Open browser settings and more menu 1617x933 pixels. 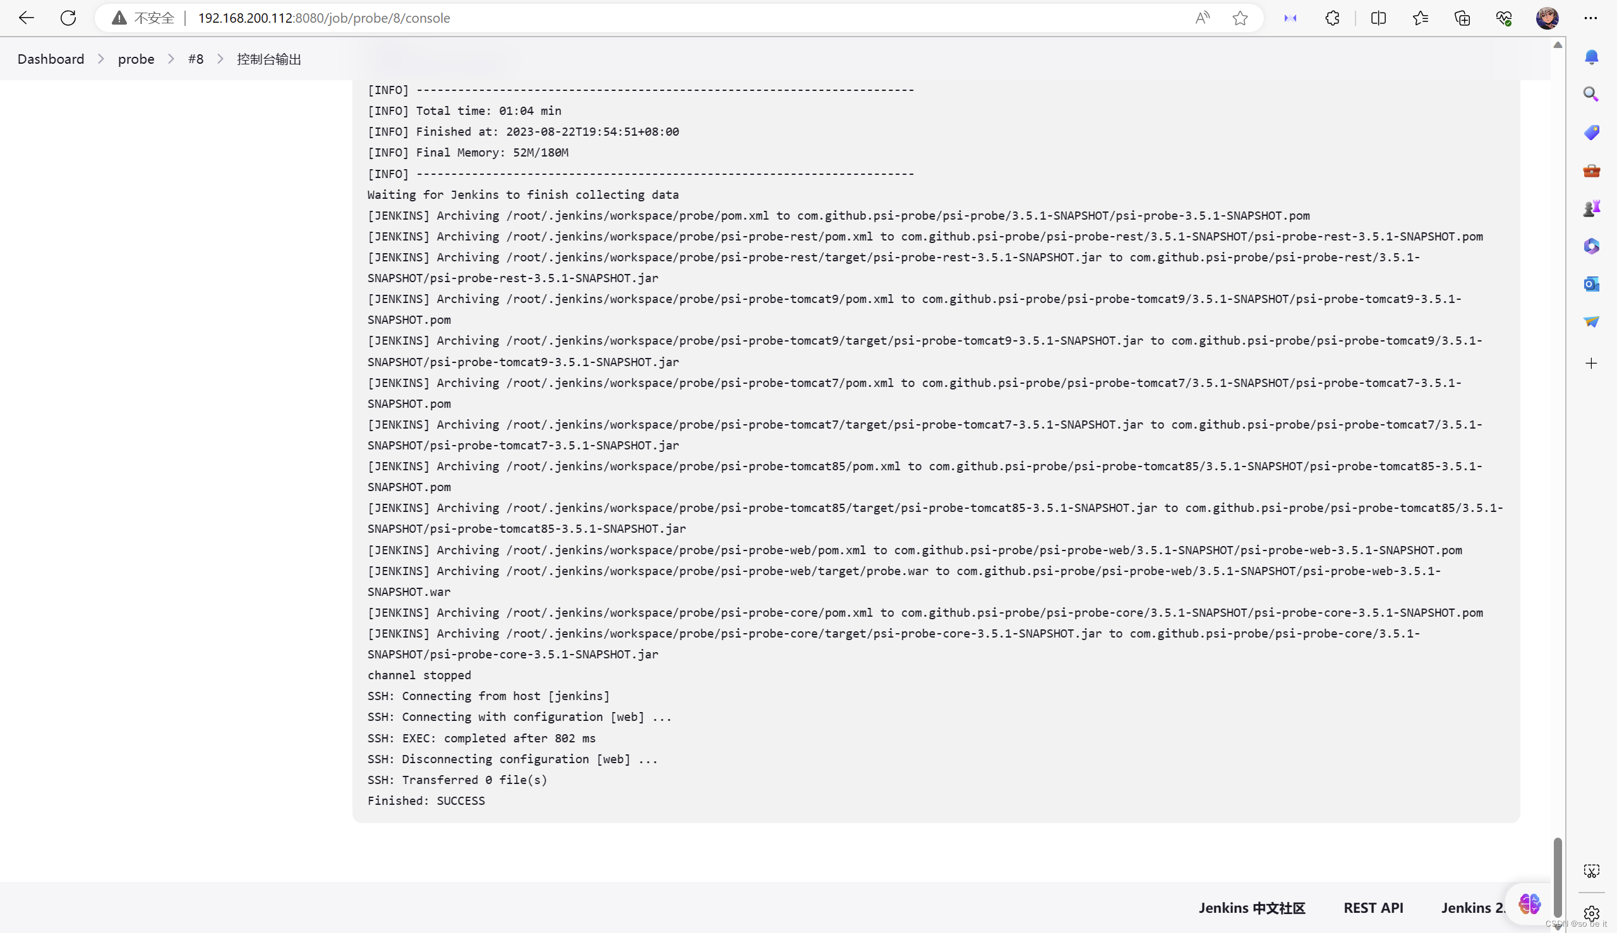(1590, 18)
